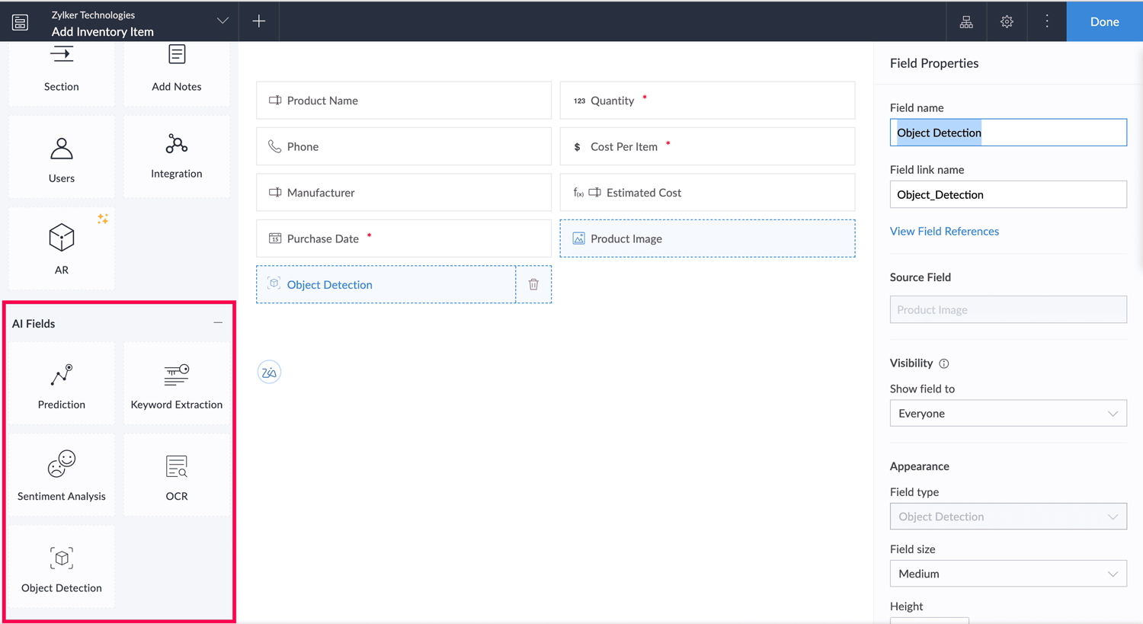
Task: Collapse the AI Fields panel
Action: (219, 323)
